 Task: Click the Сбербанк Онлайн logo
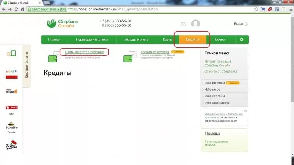coord(62,23)
